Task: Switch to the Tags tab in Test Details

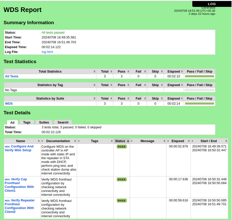Action: pos(27,122)
